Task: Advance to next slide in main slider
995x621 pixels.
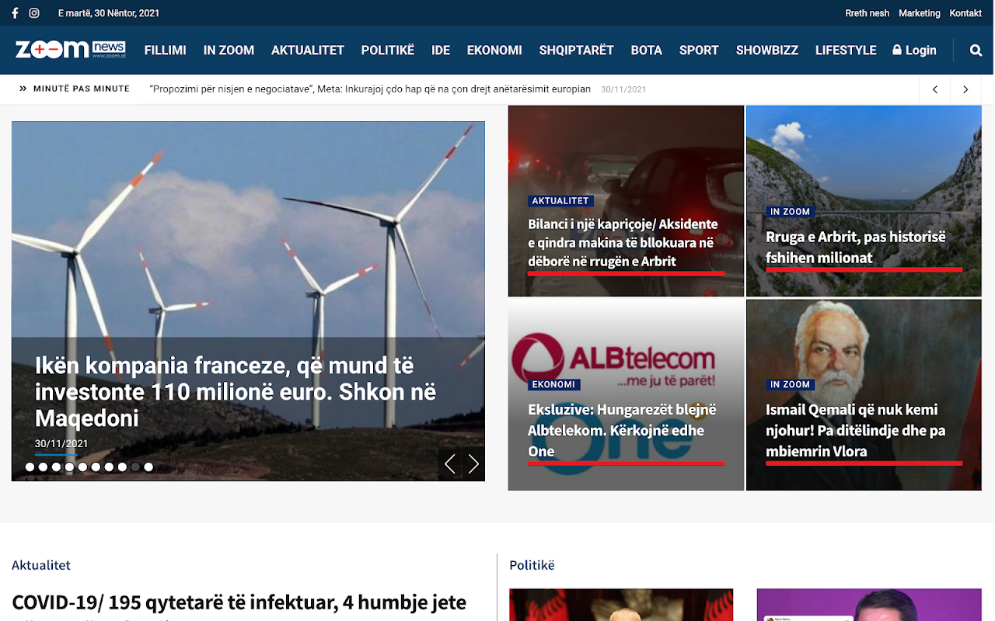Action: [x=473, y=464]
